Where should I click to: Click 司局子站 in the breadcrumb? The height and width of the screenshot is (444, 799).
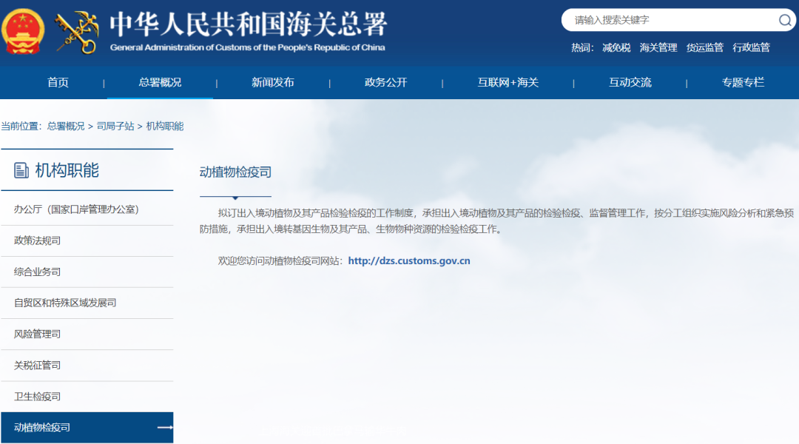coord(115,127)
